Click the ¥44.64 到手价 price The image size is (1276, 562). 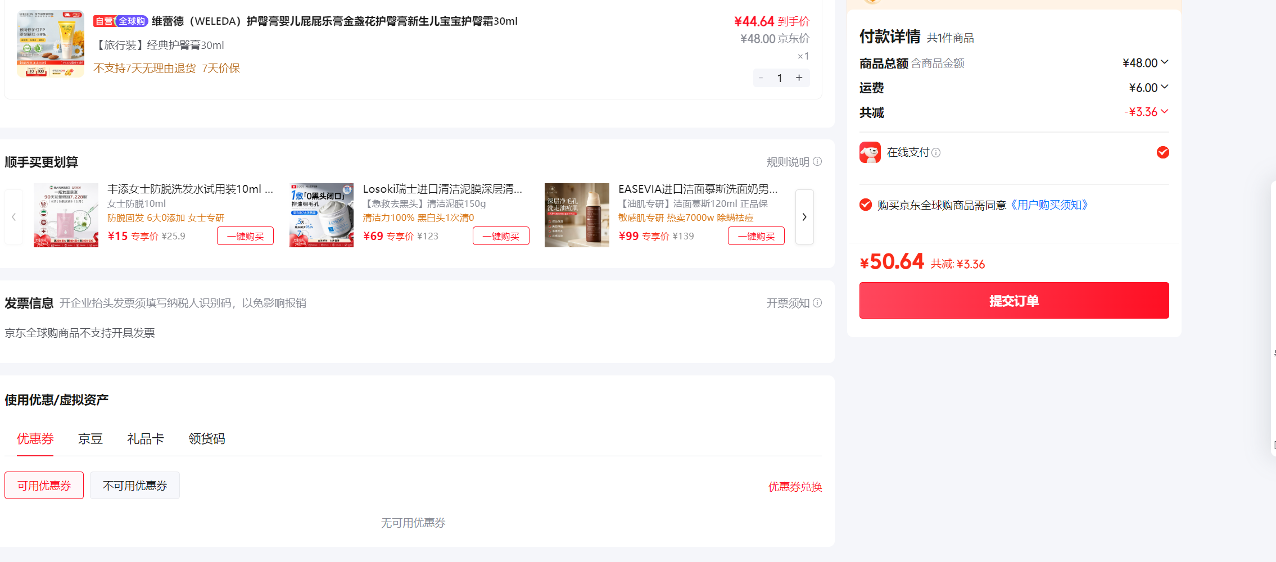click(x=772, y=21)
